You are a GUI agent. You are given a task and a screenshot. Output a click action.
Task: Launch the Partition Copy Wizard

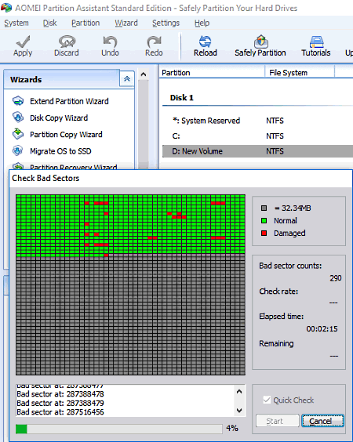pyautogui.click(x=66, y=135)
